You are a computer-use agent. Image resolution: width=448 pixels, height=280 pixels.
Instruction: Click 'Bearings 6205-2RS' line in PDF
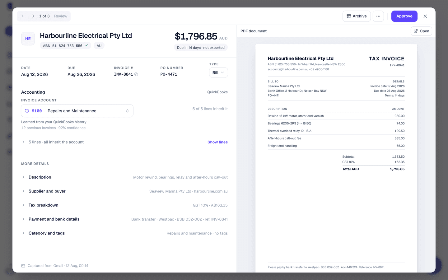pyautogui.click(x=336, y=124)
